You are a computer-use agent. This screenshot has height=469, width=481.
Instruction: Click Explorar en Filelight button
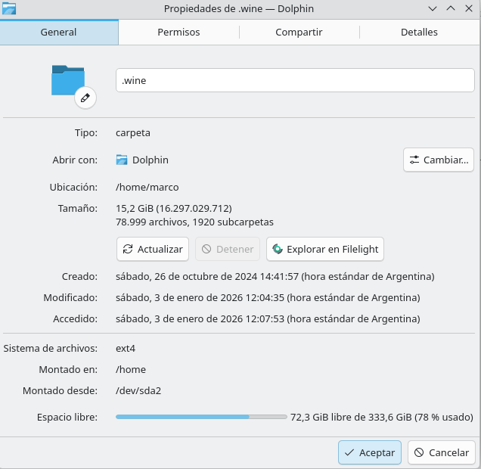pos(325,249)
